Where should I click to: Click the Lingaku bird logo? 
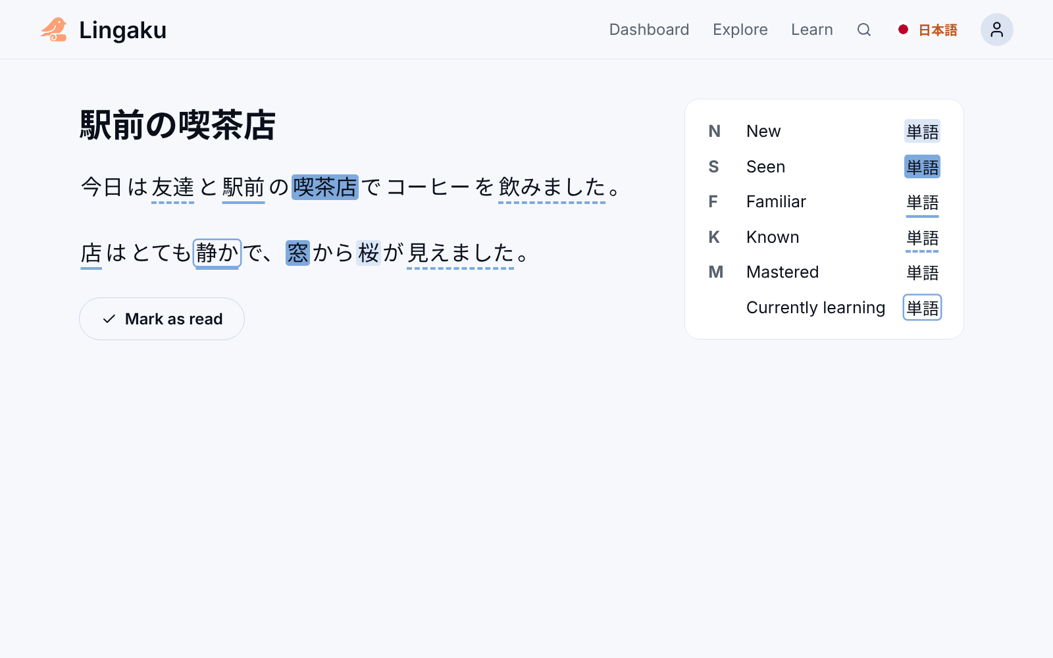tap(54, 30)
